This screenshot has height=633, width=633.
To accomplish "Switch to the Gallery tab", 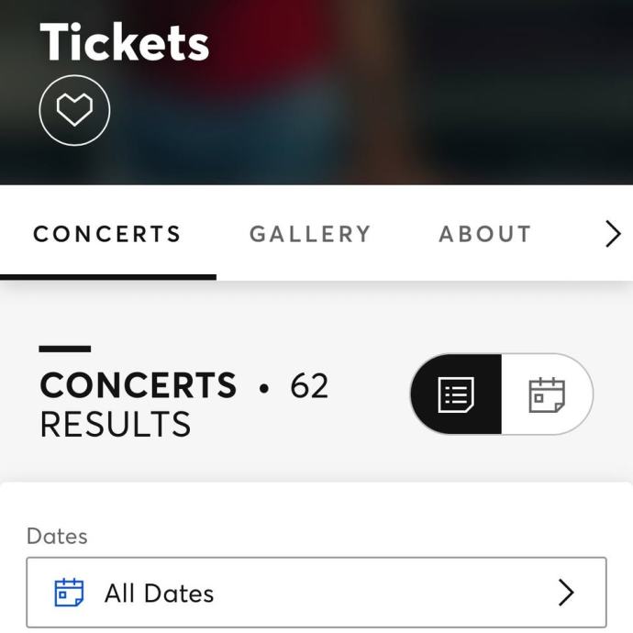I will pos(310,234).
